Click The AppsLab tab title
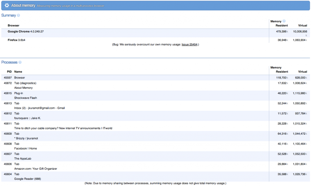This screenshot has width=311, height=186. pyautogui.click(x=22, y=159)
